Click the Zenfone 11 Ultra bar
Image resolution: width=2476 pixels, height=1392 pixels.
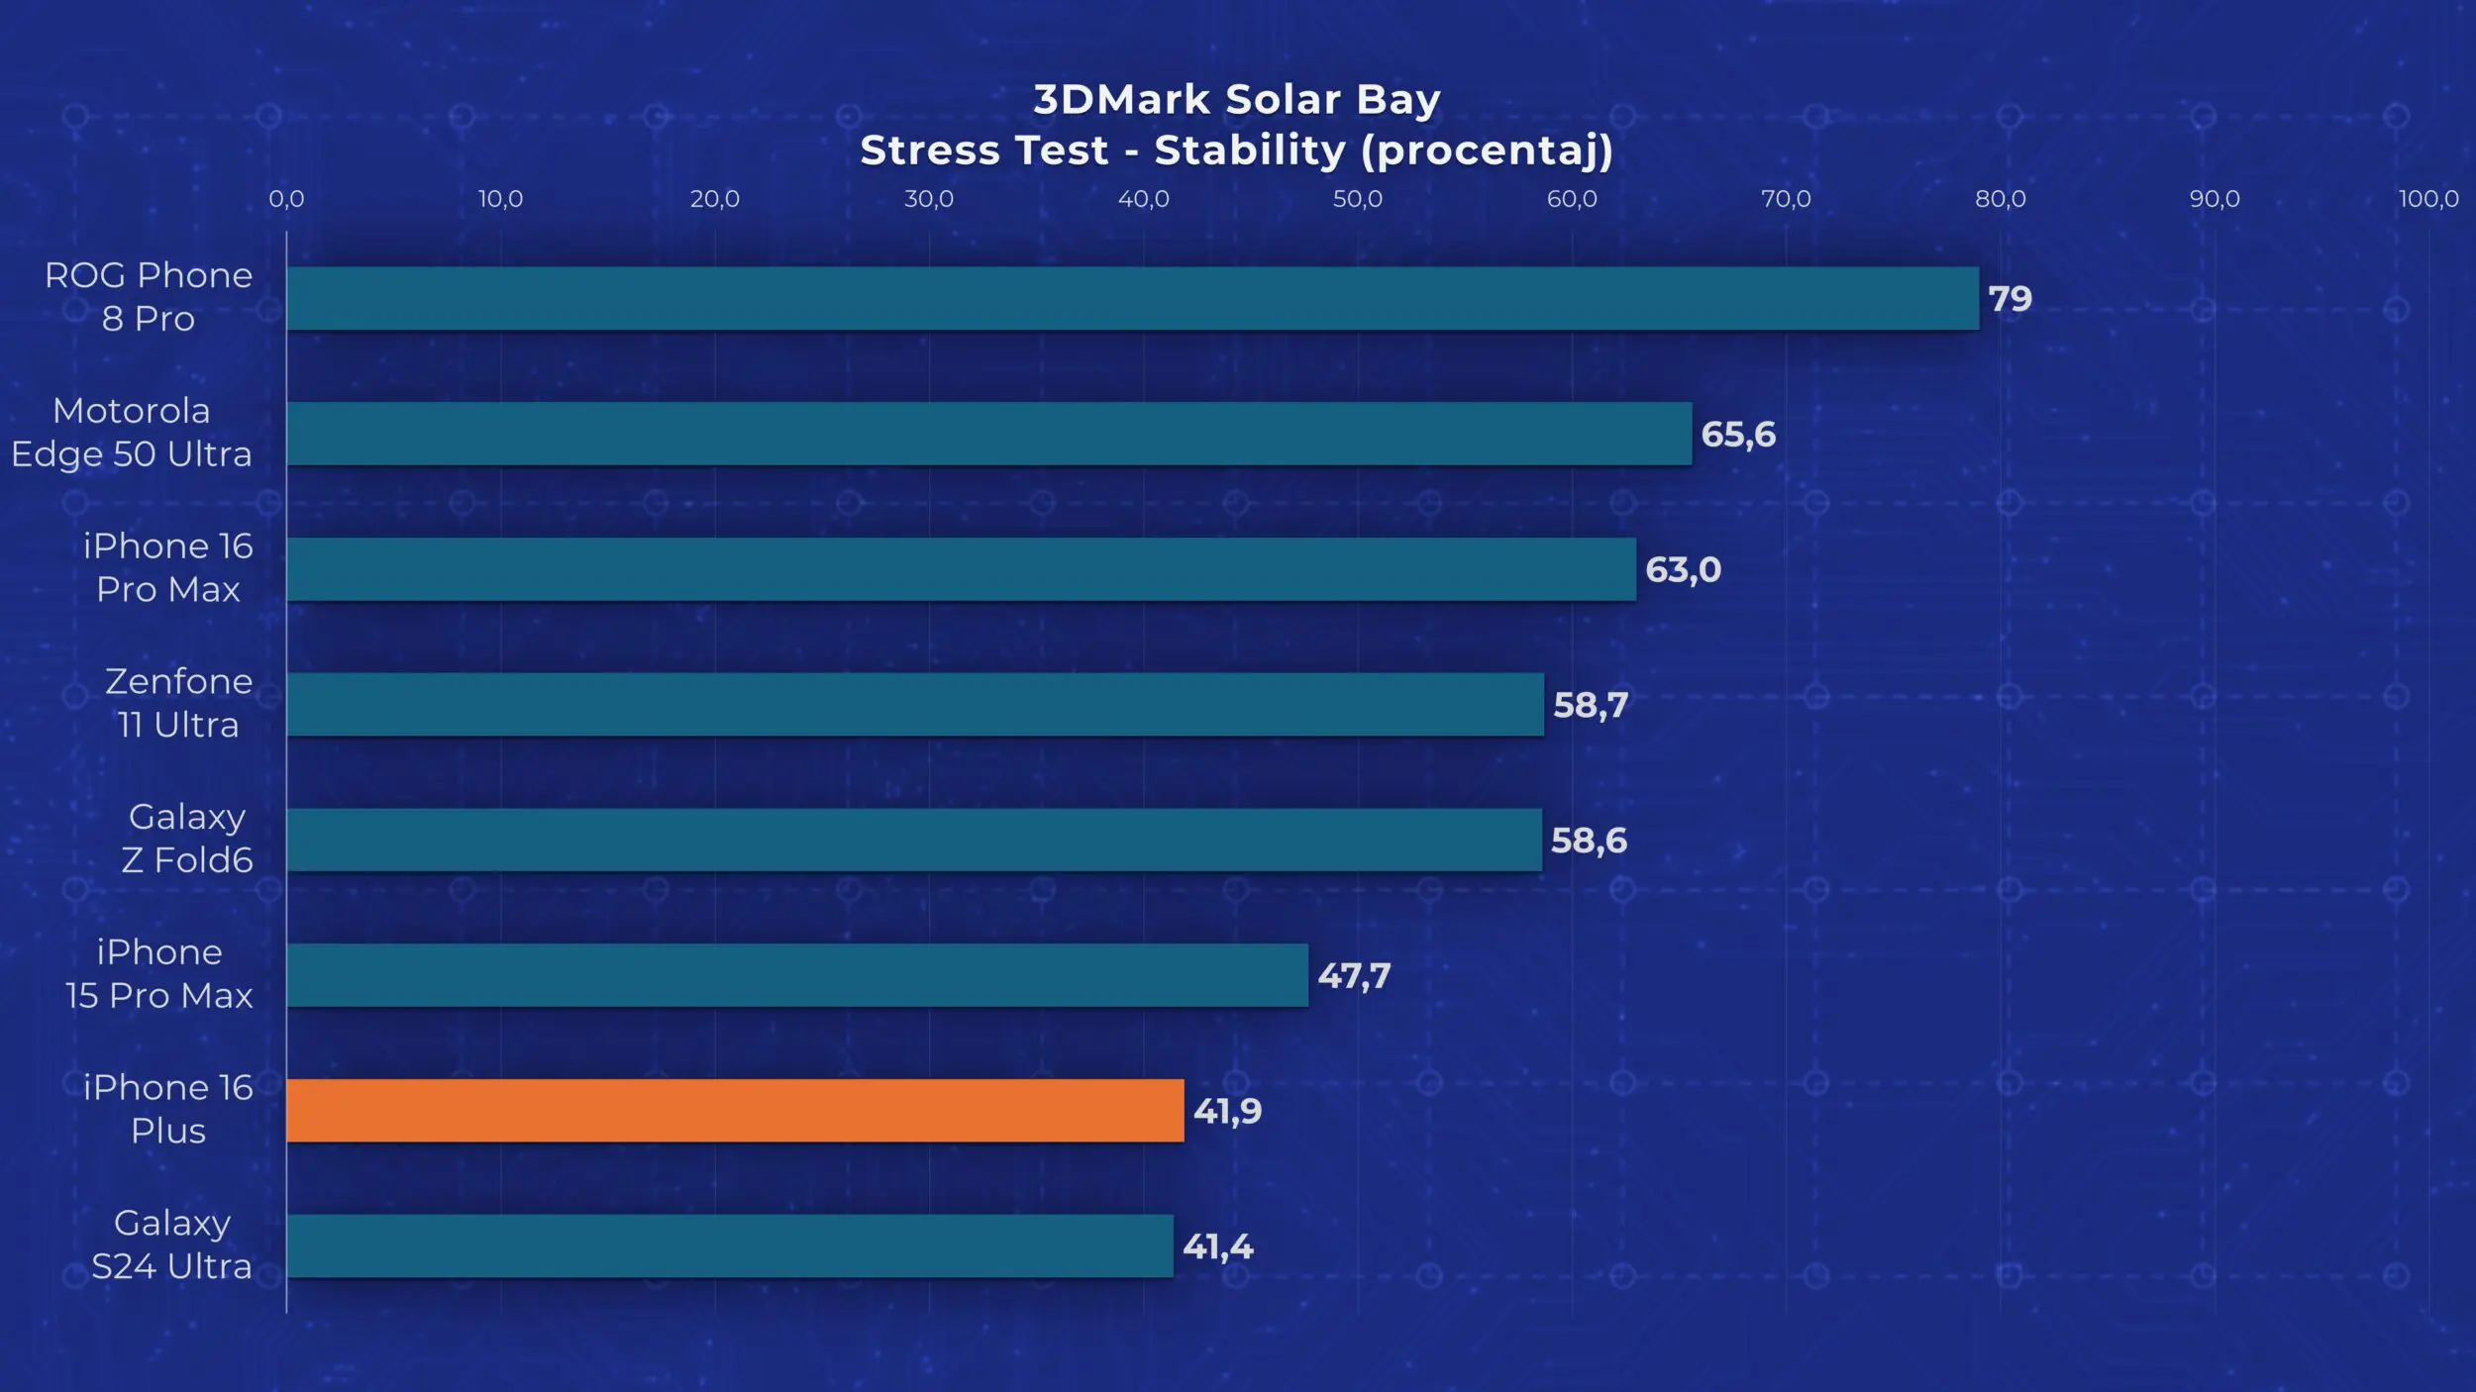coord(915,705)
